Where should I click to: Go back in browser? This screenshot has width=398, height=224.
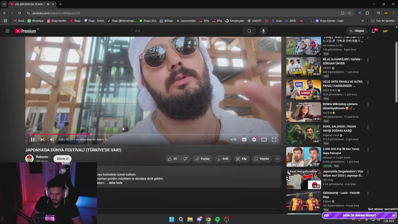(4, 13)
